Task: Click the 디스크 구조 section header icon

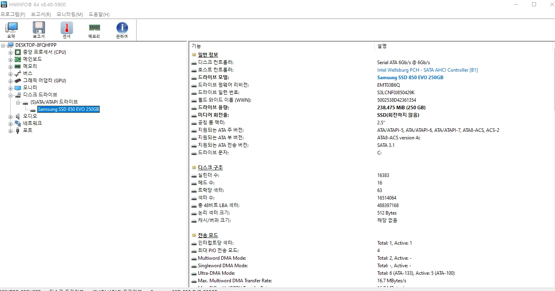Action: pos(194,167)
